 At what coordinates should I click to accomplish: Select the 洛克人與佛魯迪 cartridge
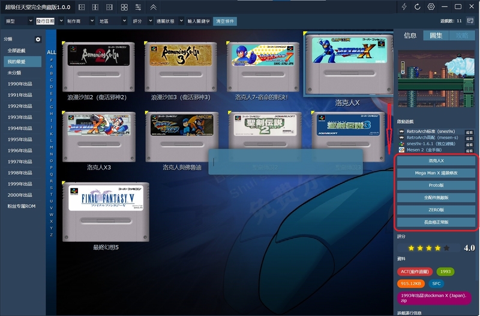pyautogui.click(x=182, y=137)
